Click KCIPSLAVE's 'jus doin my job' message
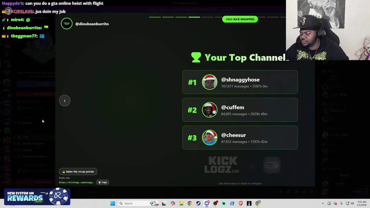 pyautogui.click(x=51, y=12)
